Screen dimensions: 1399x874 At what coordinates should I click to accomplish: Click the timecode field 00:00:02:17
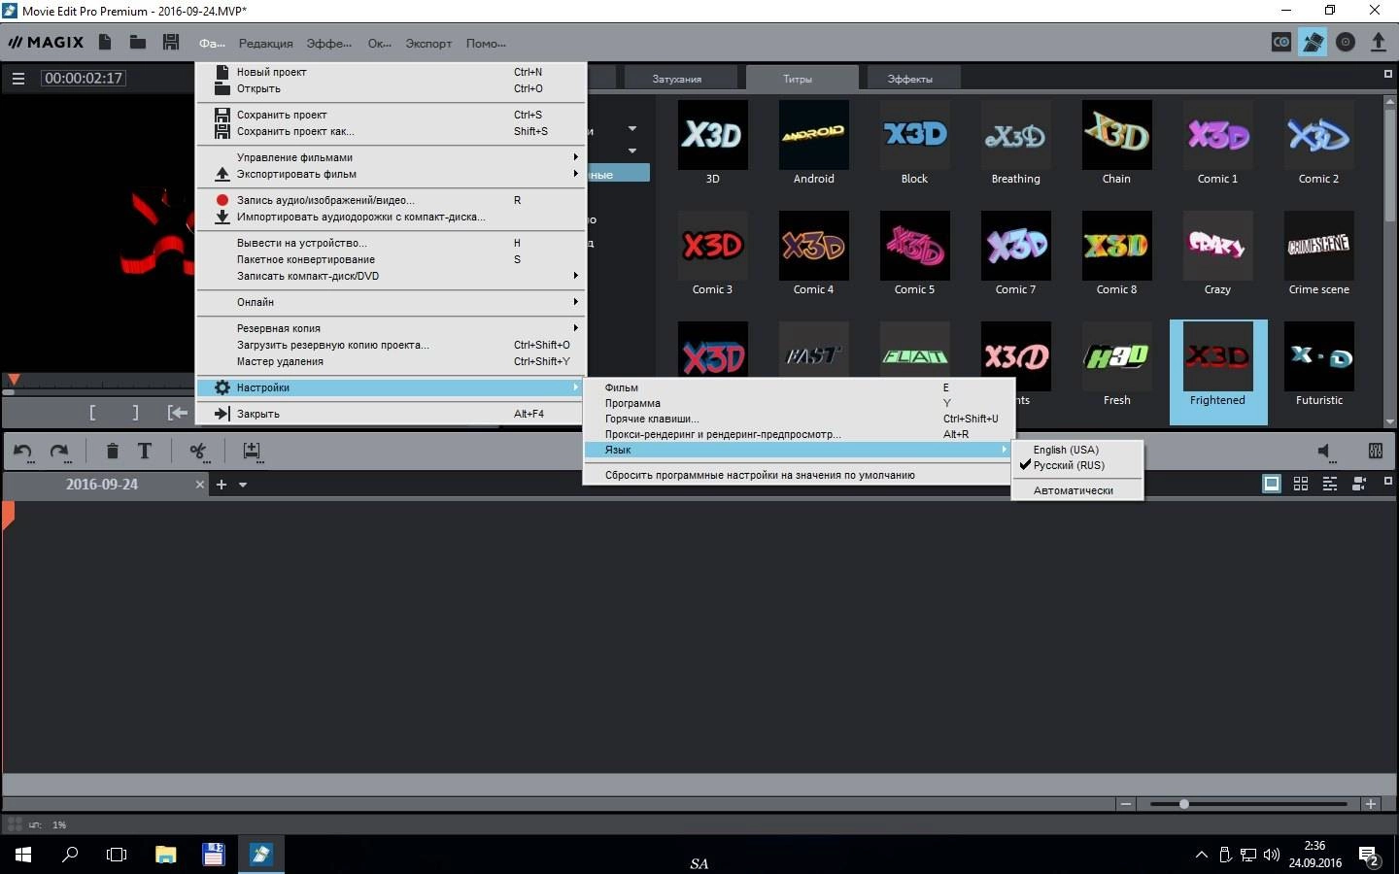tap(84, 79)
